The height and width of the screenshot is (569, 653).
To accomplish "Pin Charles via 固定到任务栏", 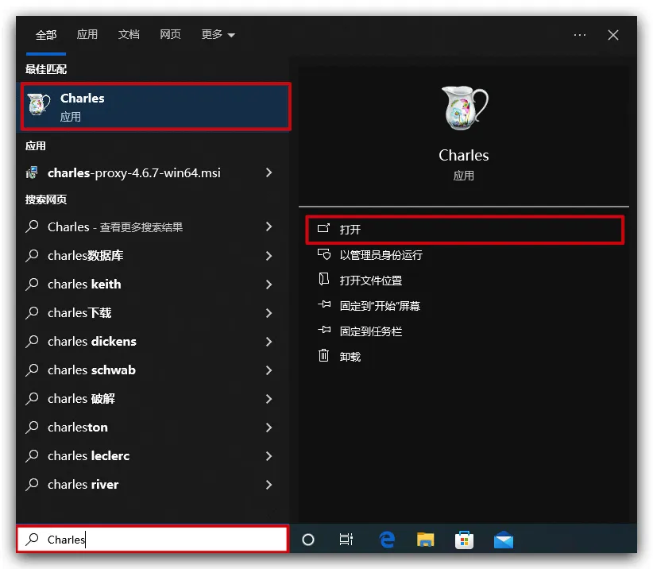I will click(x=370, y=331).
